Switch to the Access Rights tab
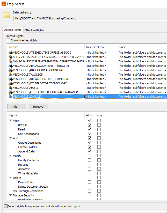The width and height of the screenshot is (167, 213). click(x=13, y=30)
